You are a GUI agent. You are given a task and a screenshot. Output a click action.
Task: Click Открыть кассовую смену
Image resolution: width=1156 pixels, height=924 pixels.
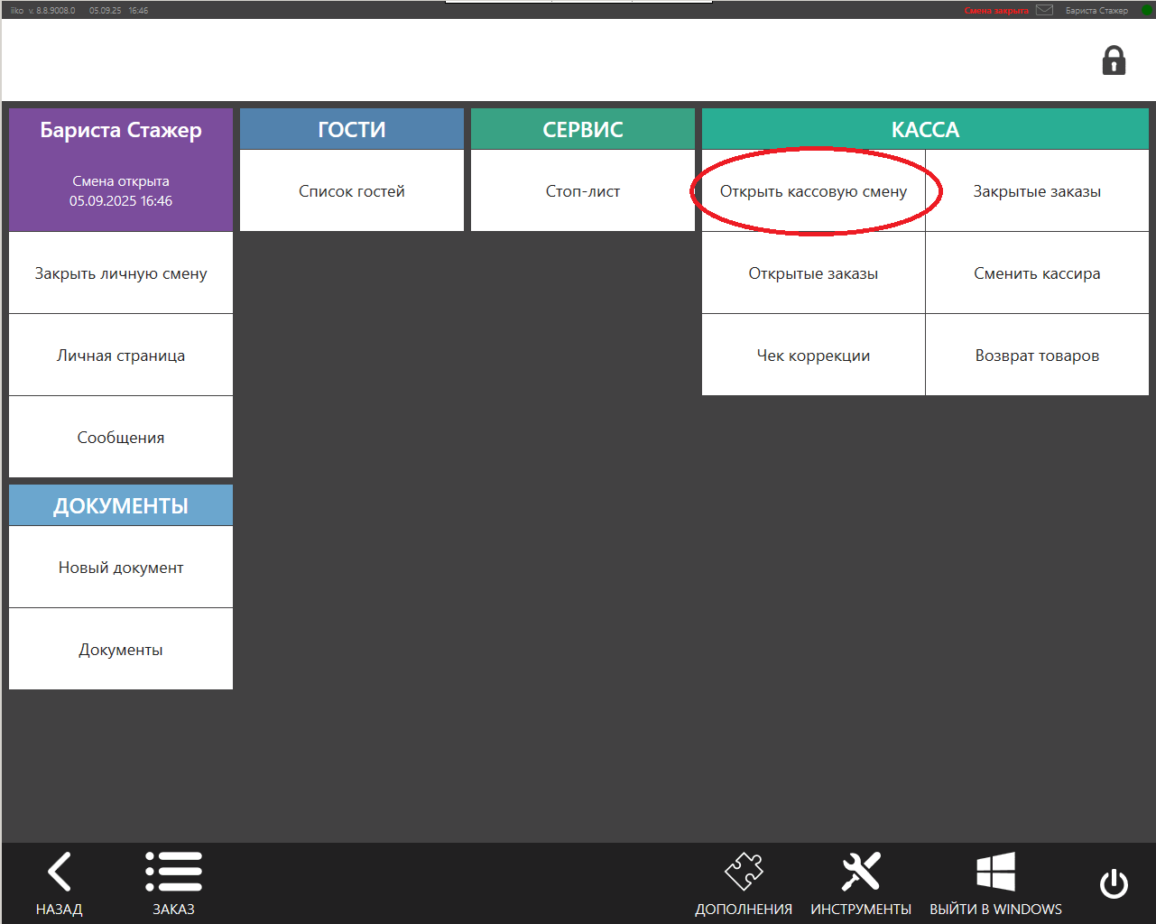(813, 191)
